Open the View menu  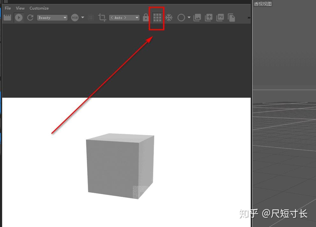point(20,8)
